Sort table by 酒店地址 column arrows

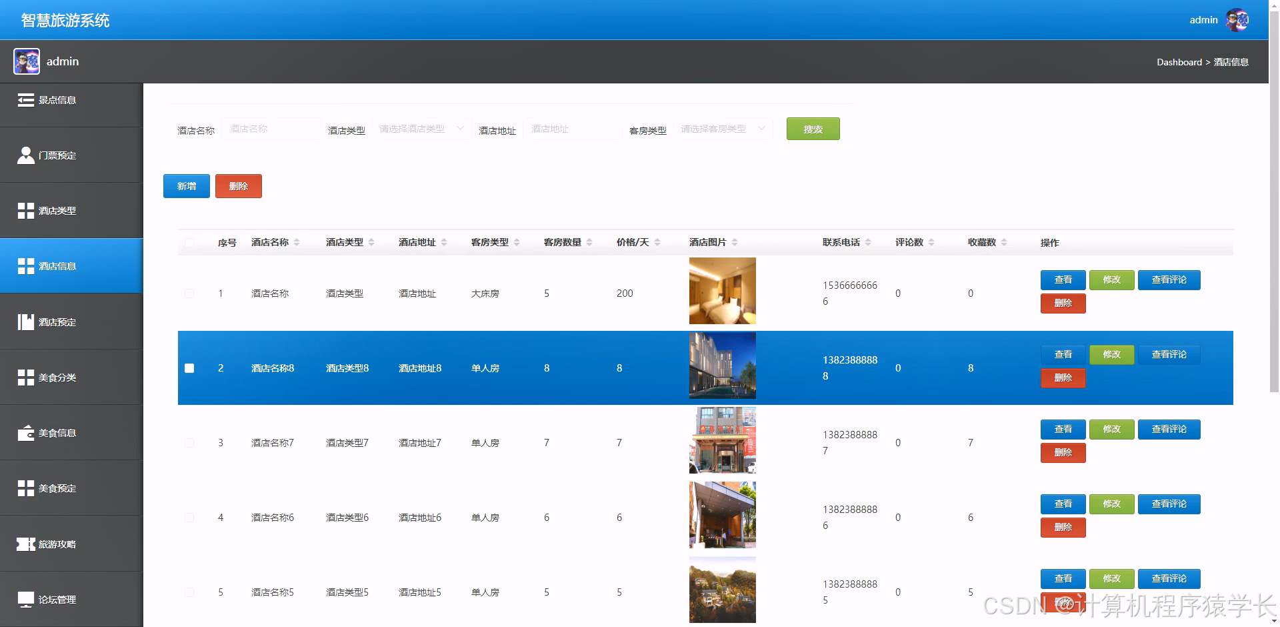[x=444, y=242]
